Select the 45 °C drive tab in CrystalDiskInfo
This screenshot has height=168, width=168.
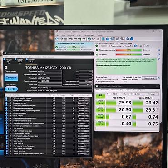coord(8,61)
